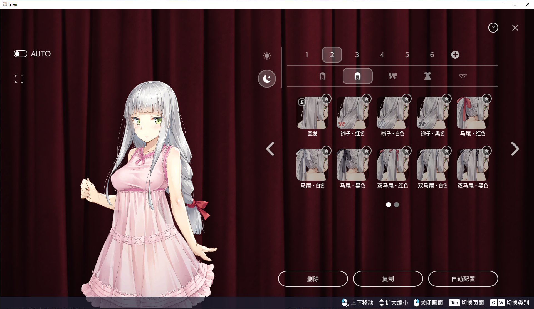The height and width of the screenshot is (309, 534).
Task: Open the front hair category icon
Action: [322, 76]
